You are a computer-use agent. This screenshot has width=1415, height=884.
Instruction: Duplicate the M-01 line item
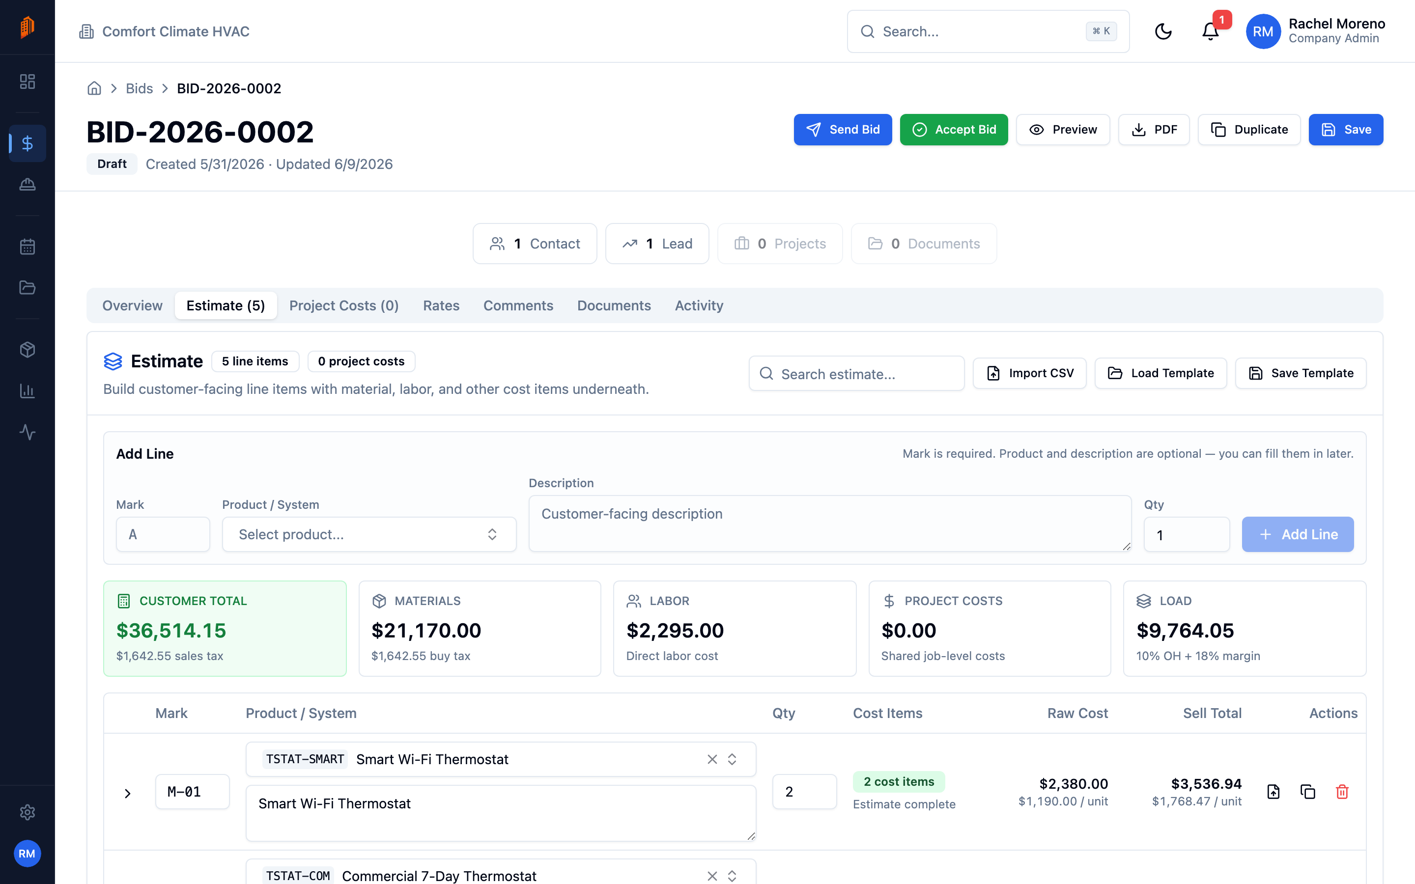[x=1307, y=792]
